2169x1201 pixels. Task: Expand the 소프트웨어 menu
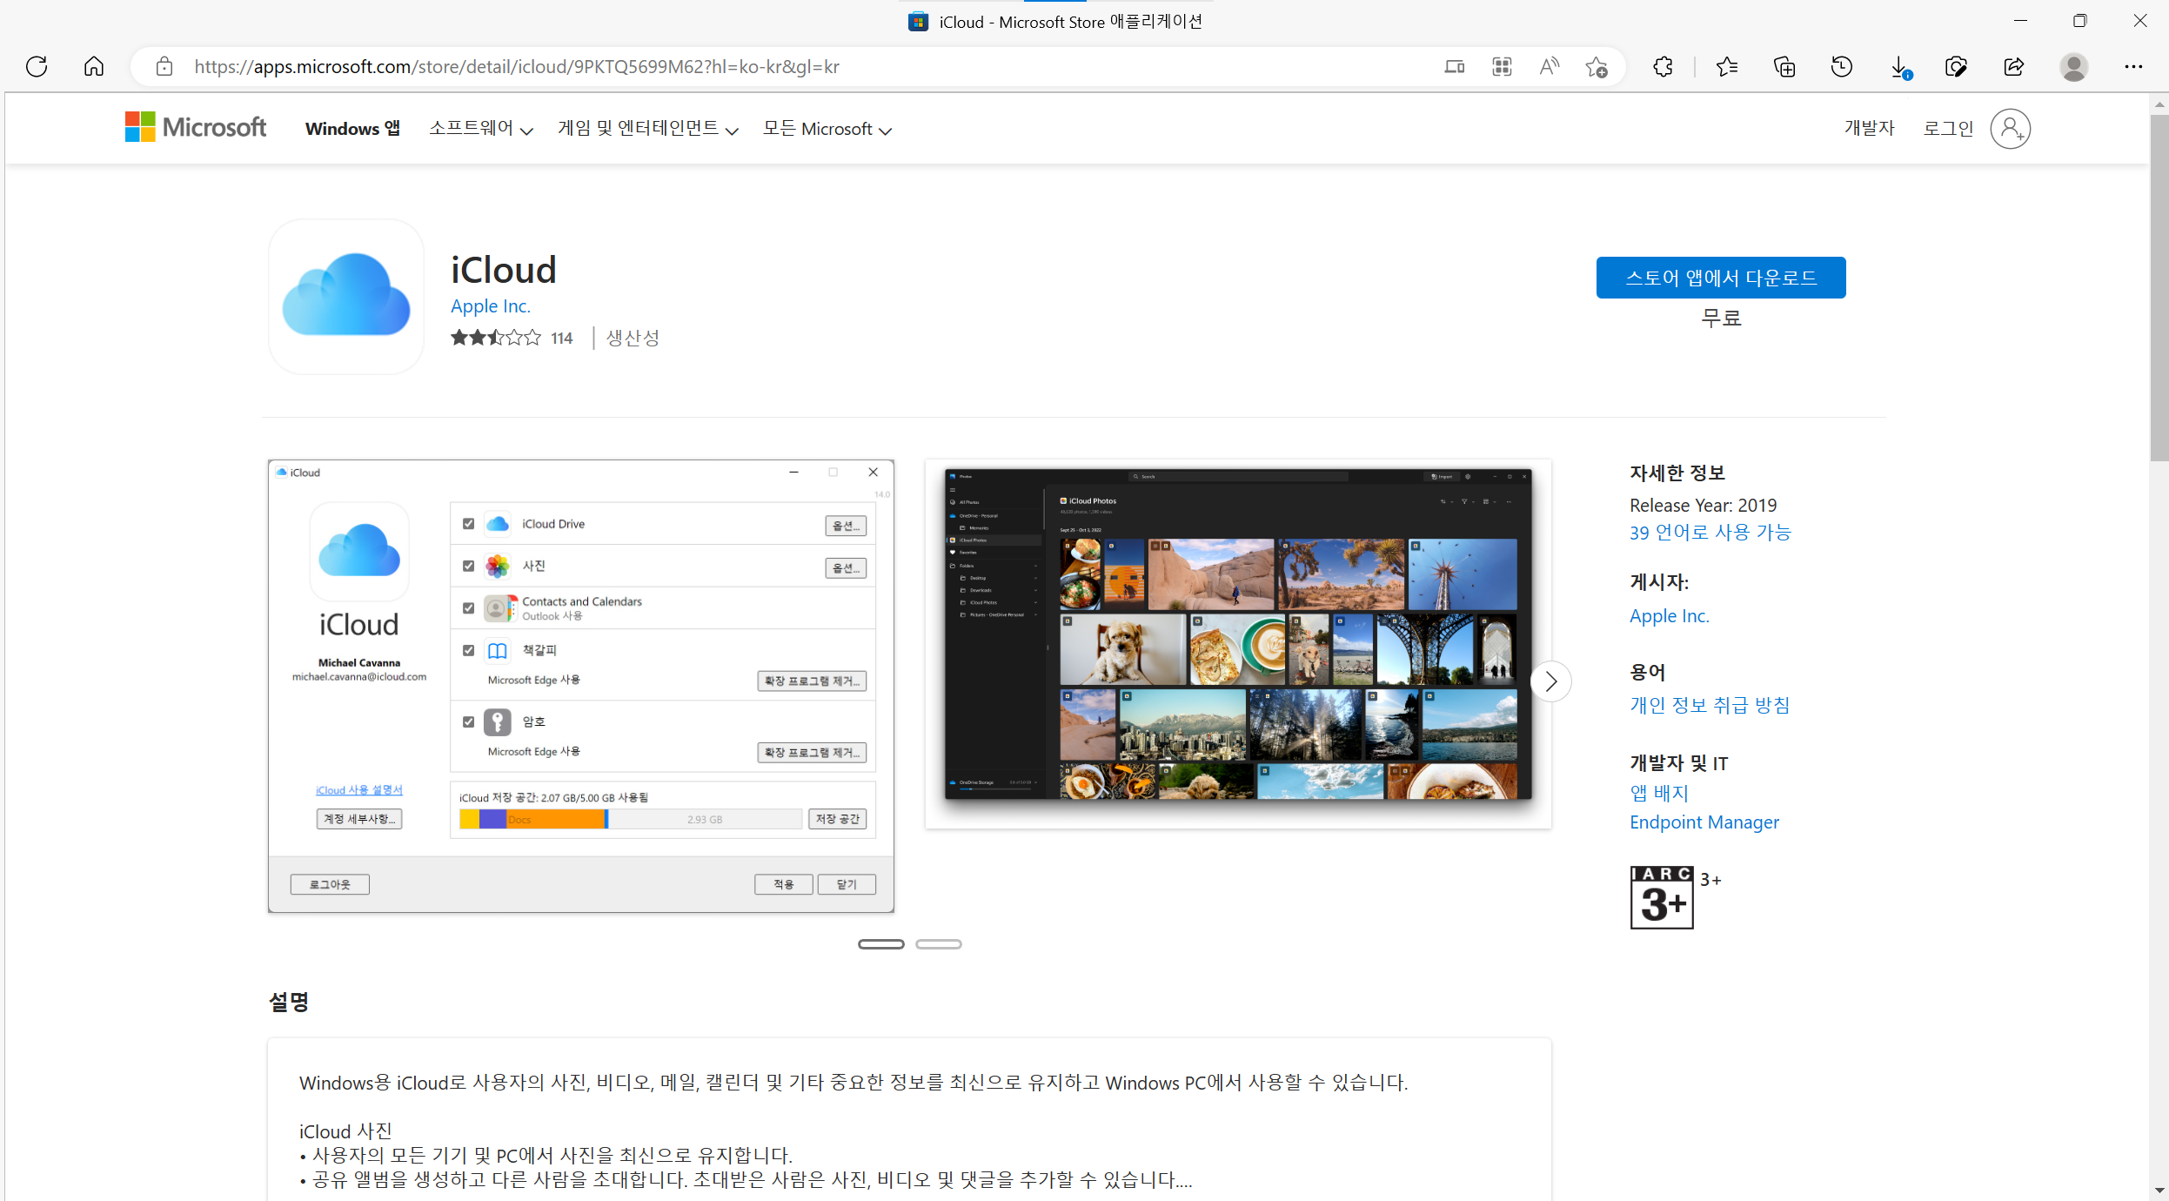[480, 129]
